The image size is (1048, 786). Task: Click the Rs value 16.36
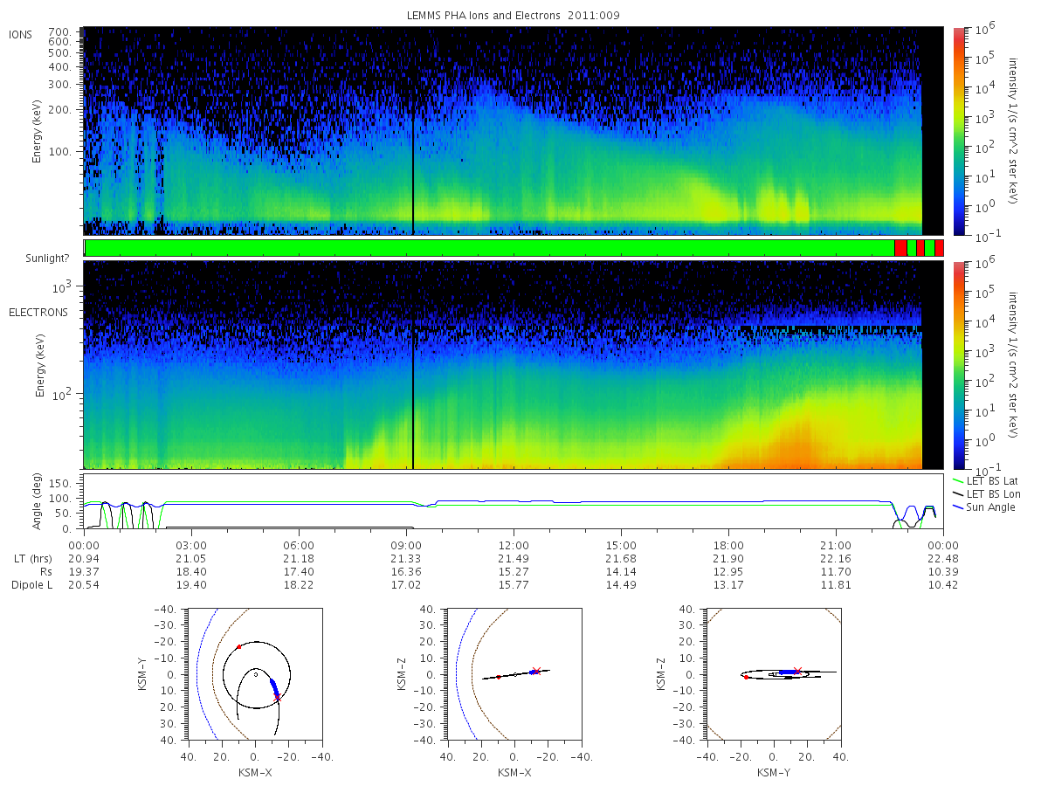point(406,571)
